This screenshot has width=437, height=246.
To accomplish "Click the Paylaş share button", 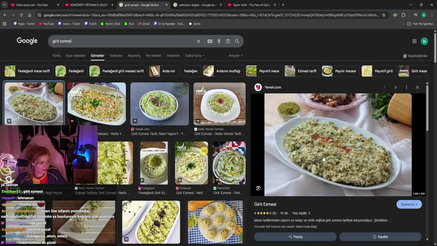I will point(295,237).
